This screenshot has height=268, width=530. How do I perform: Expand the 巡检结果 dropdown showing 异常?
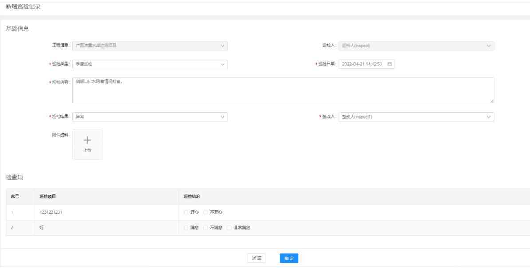(149, 117)
